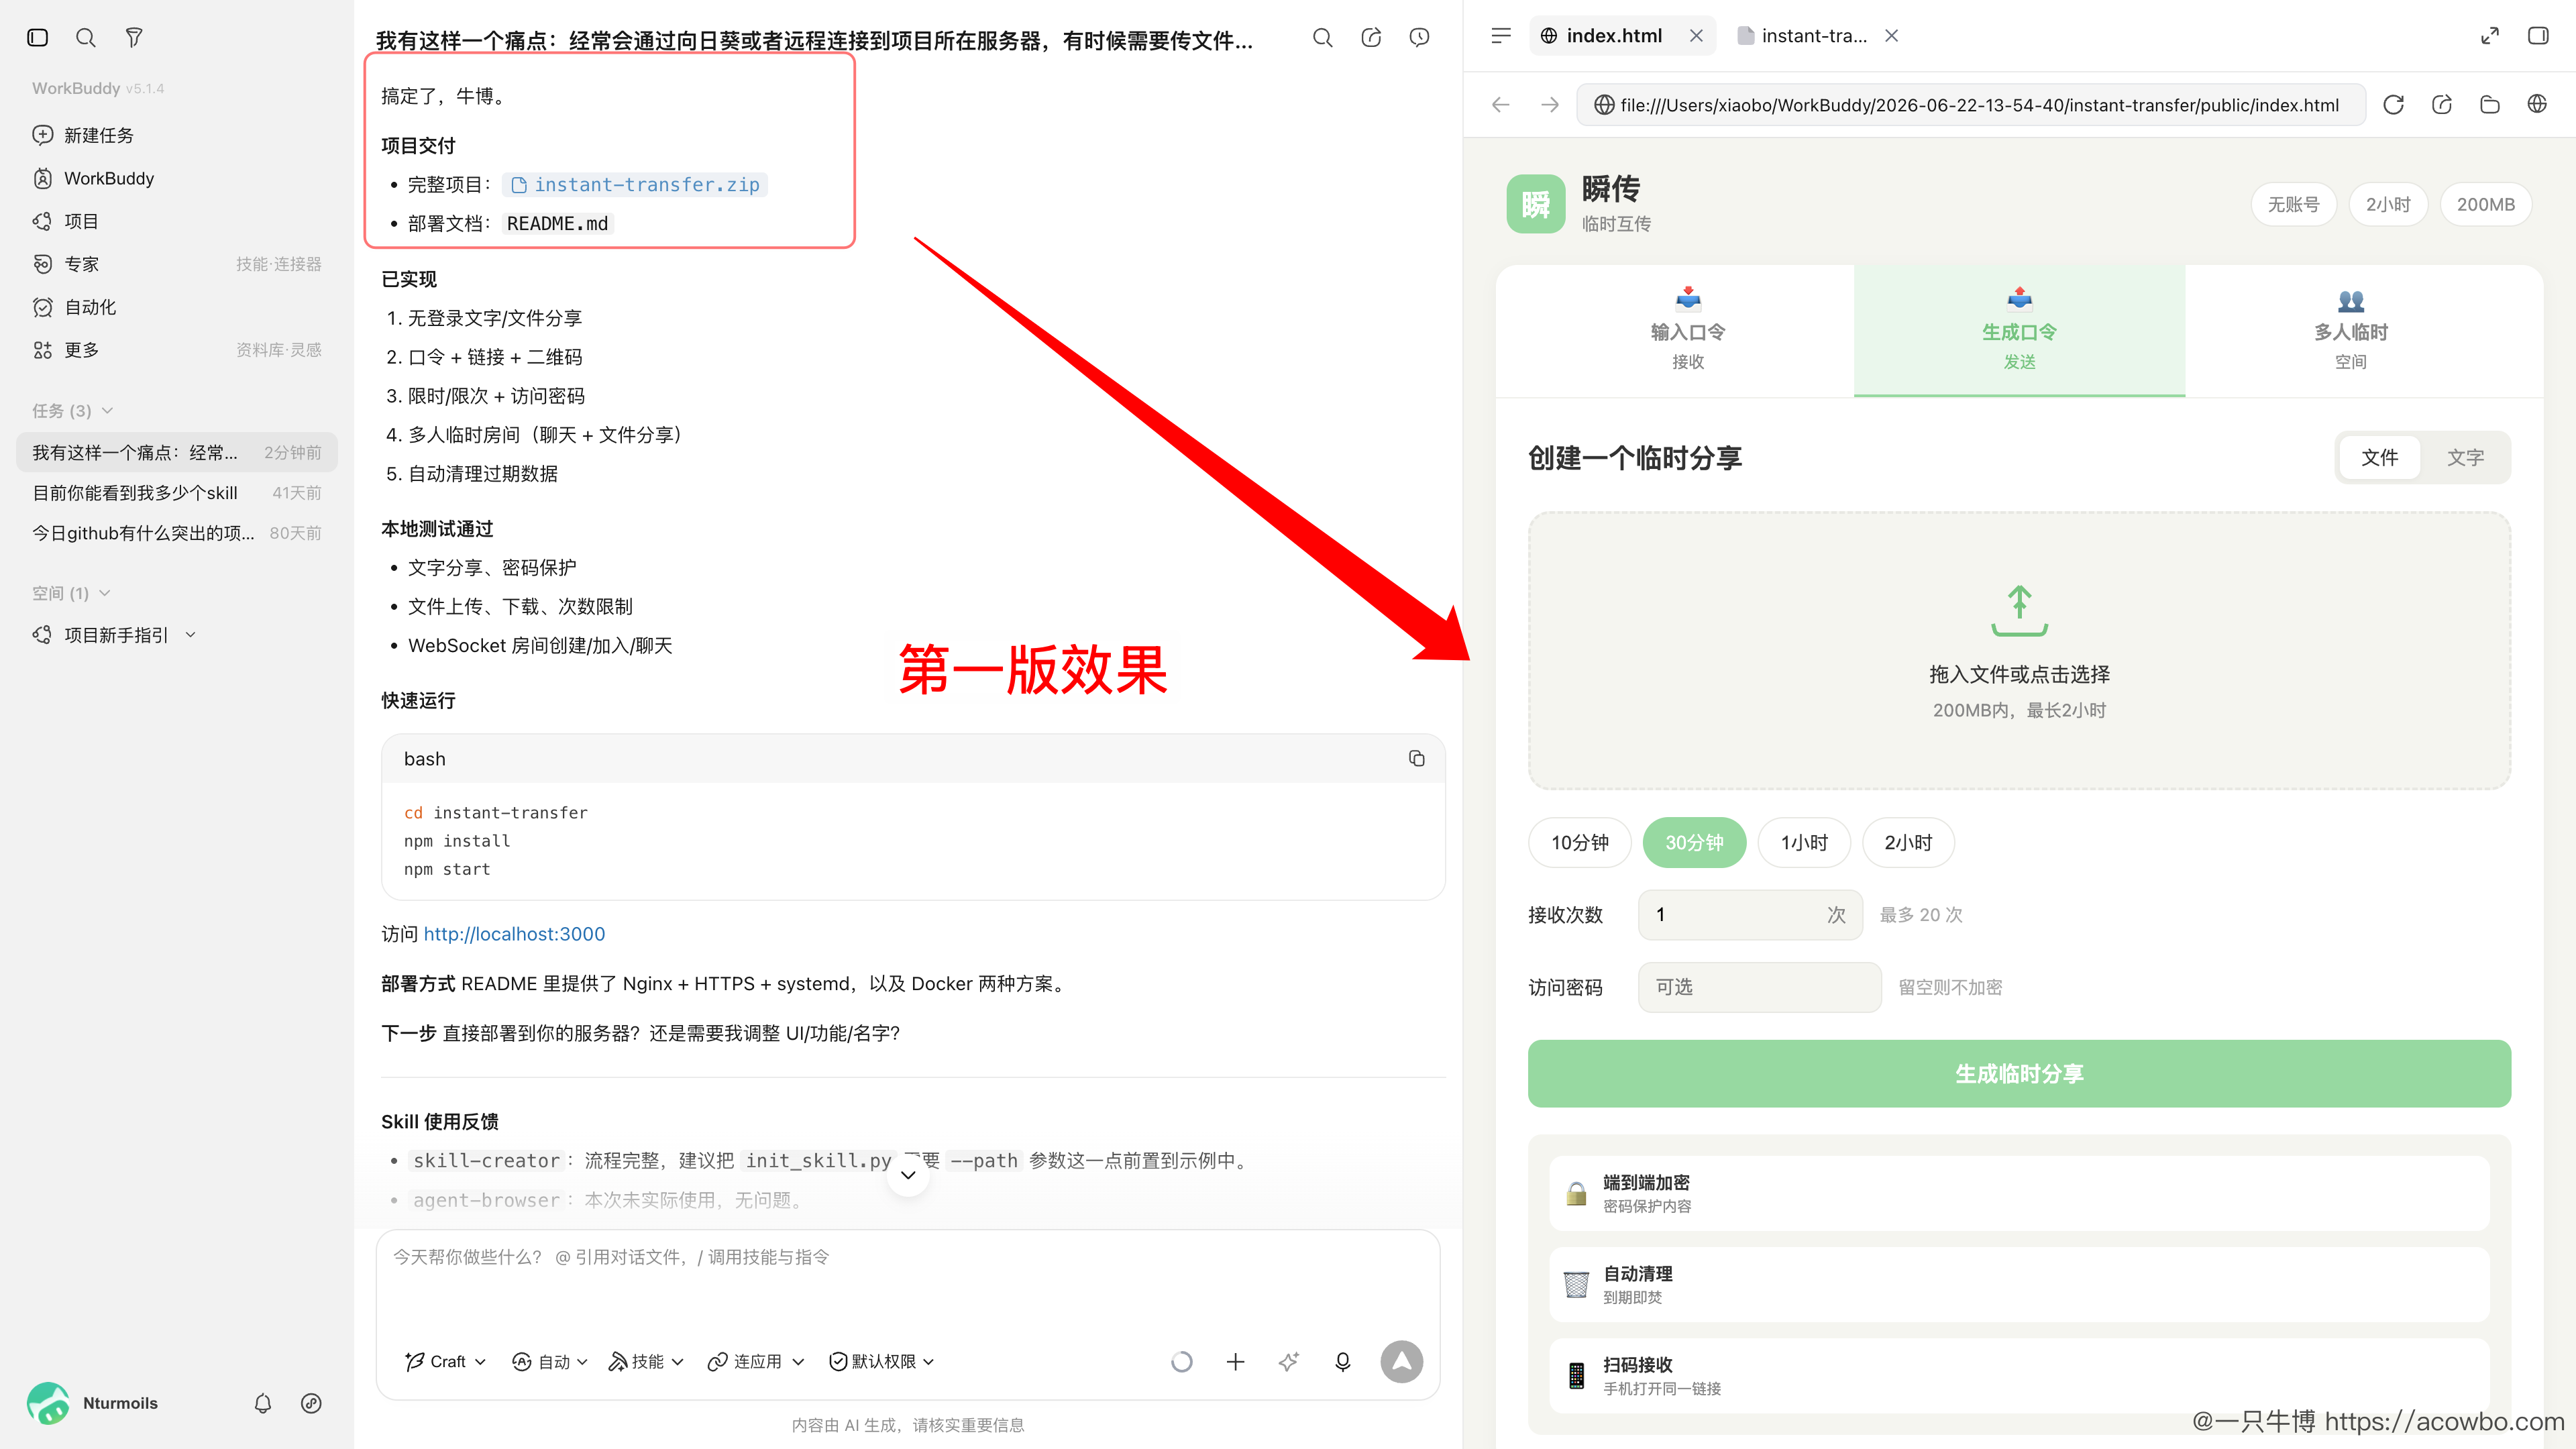
Task: Choose 1小时 expiry option
Action: 1804,843
